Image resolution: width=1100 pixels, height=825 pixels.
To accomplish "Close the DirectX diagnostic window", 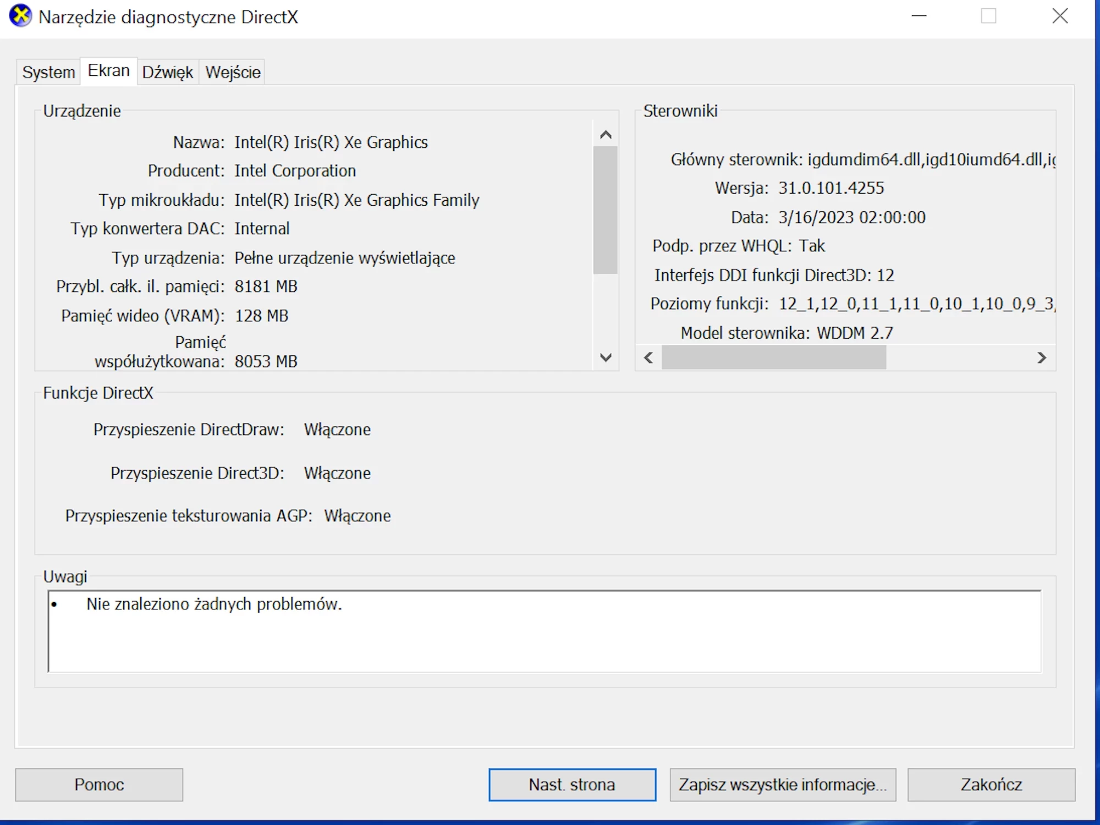I will pyautogui.click(x=1060, y=16).
